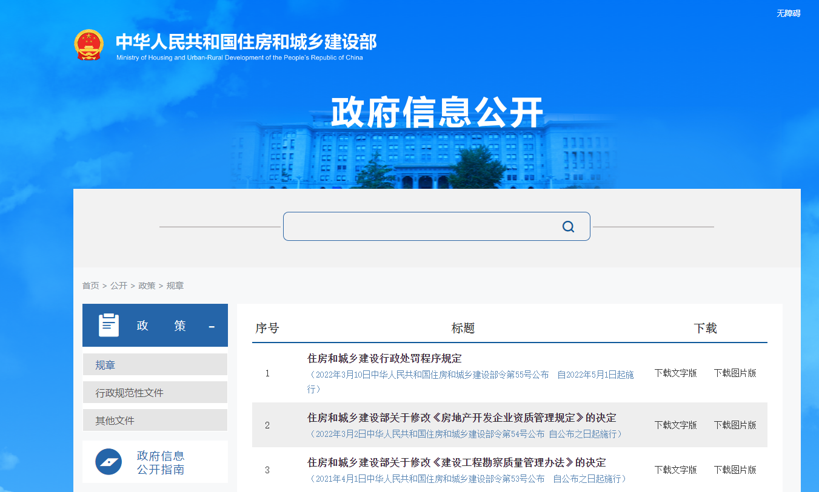This screenshot has width=819, height=492.
Task: Open the 无障碍 accessibility link
Action: tap(788, 13)
